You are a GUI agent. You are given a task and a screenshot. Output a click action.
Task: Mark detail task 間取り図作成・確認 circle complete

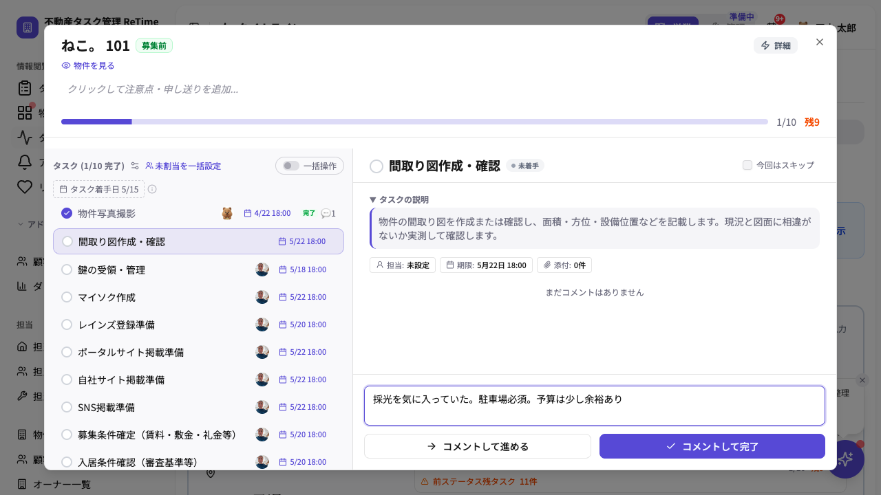click(x=376, y=166)
